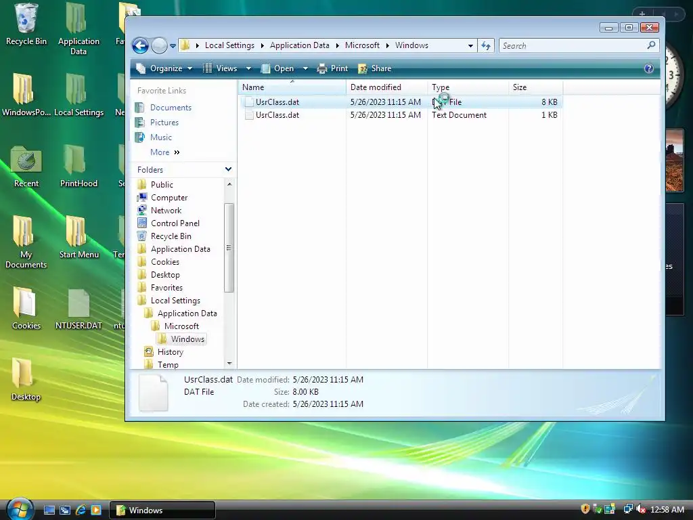Click the network tray icon
This screenshot has height=520, width=693.
[x=627, y=509]
